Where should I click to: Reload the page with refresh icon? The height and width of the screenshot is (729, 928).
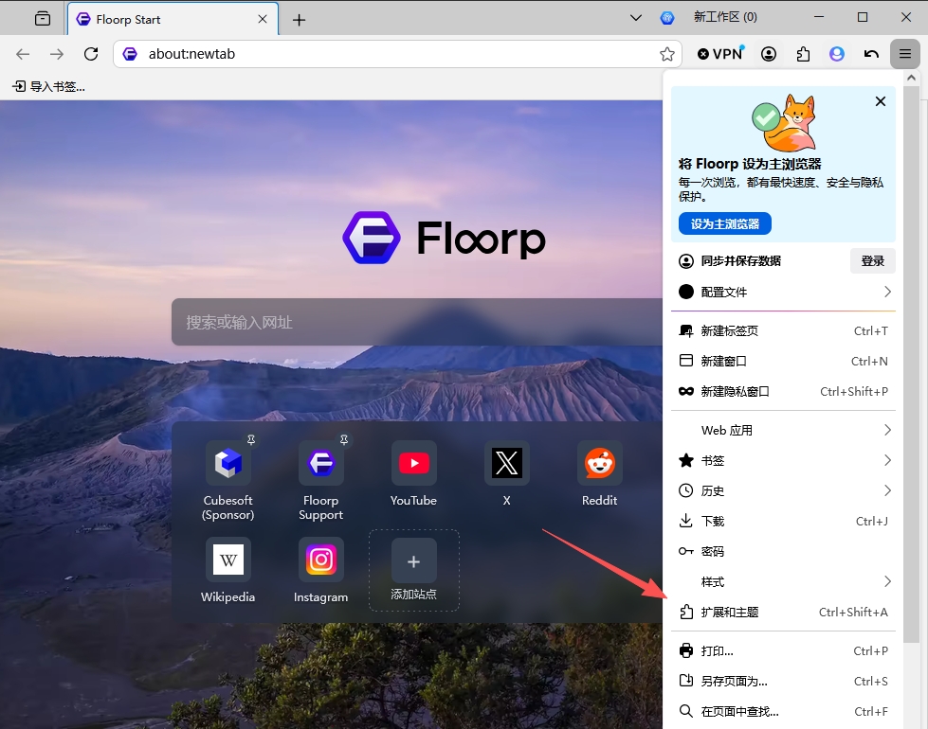91,54
